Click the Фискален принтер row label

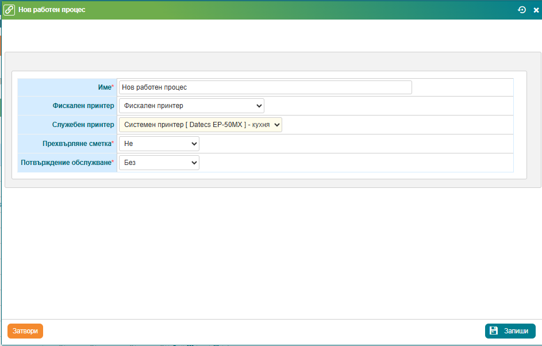[x=83, y=106]
